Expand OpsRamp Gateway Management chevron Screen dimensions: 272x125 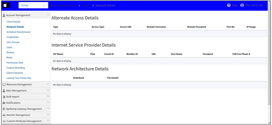click(x=48, y=108)
